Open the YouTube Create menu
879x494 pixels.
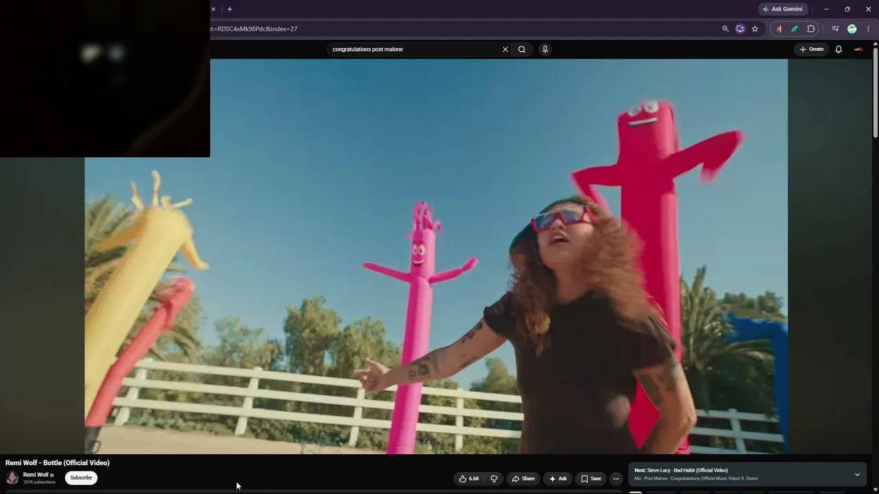[811, 49]
